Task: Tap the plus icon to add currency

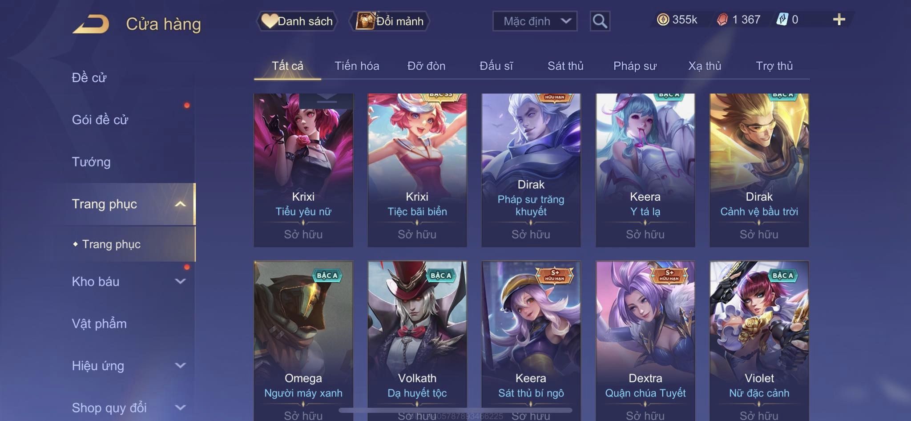Action: [839, 20]
